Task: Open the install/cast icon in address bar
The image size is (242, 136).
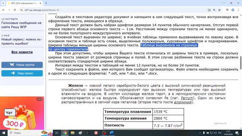Action: [x=209, y=10]
